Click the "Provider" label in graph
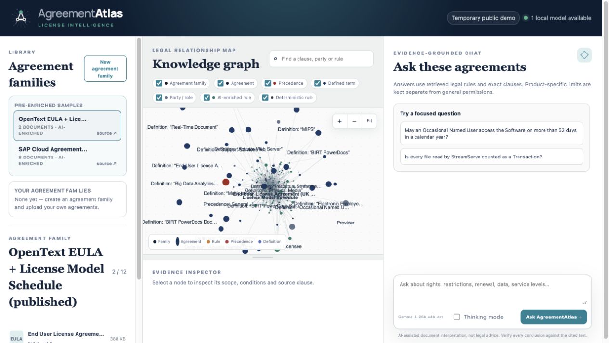The image size is (609, 343). (346, 223)
